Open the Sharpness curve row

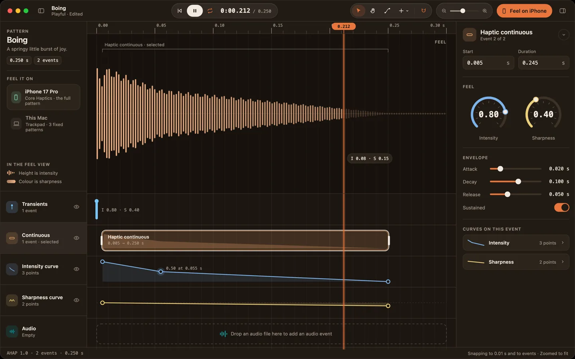(x=516, y=262)
